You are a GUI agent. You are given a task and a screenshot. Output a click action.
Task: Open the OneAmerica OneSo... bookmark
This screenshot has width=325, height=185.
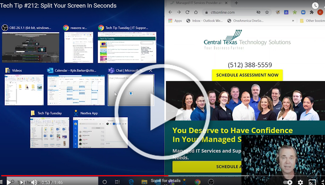(x=245, y=21)
